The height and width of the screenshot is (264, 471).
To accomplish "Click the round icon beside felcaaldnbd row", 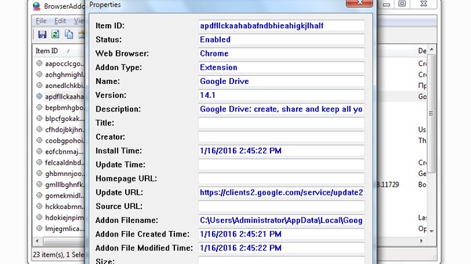I will pyautogui.click(x=39, y=163).
